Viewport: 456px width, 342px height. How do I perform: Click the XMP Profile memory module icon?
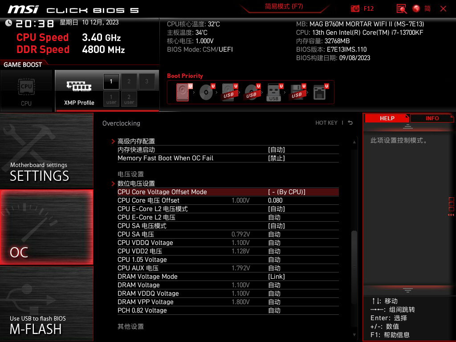coord(79,86)
